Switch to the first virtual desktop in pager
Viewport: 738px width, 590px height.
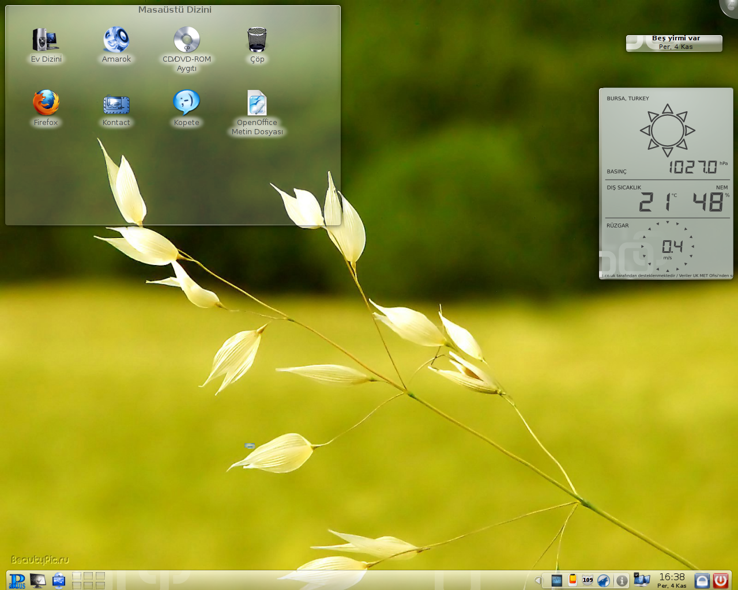click(77, 576)
